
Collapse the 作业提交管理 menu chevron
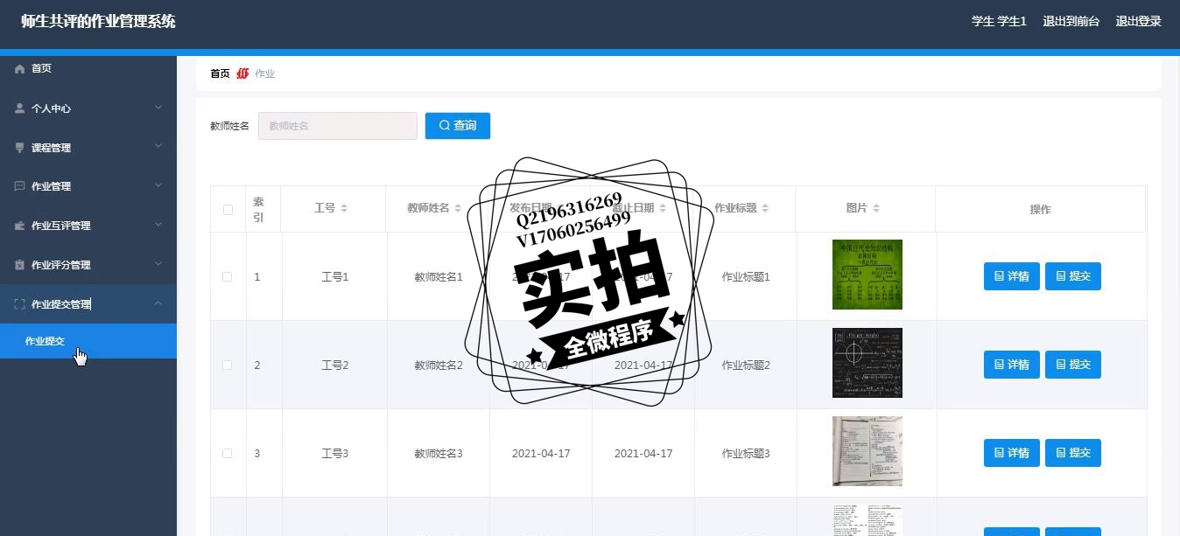coord(158,303)
